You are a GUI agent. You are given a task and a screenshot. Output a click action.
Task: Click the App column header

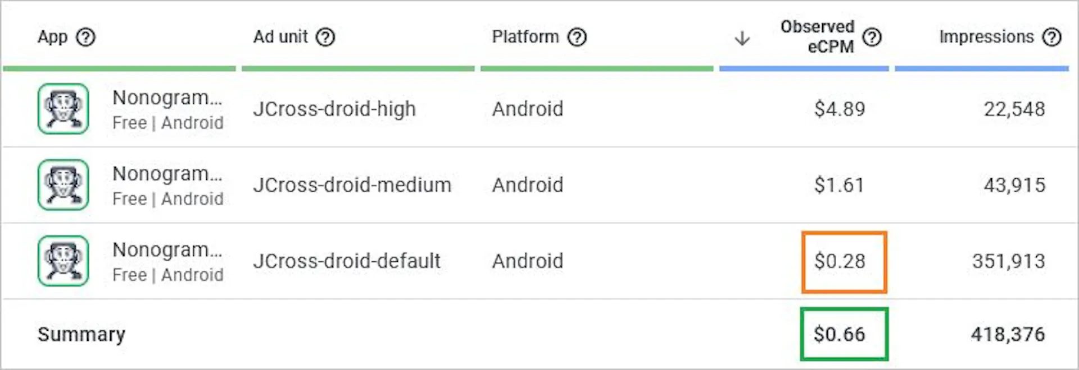point(52,37)
